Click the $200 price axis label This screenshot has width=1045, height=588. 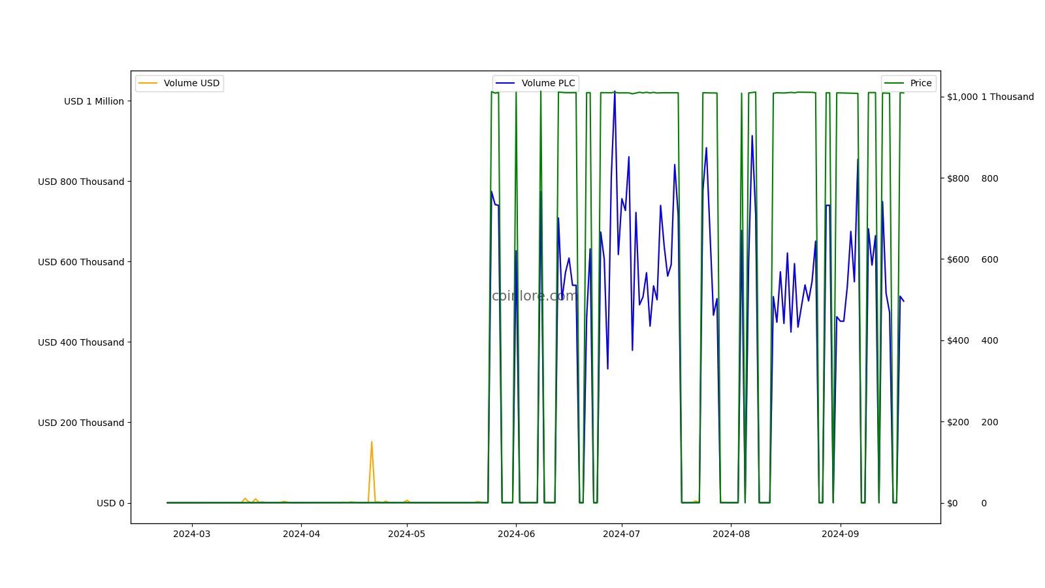pyautogui.click(x=958, y=422)
